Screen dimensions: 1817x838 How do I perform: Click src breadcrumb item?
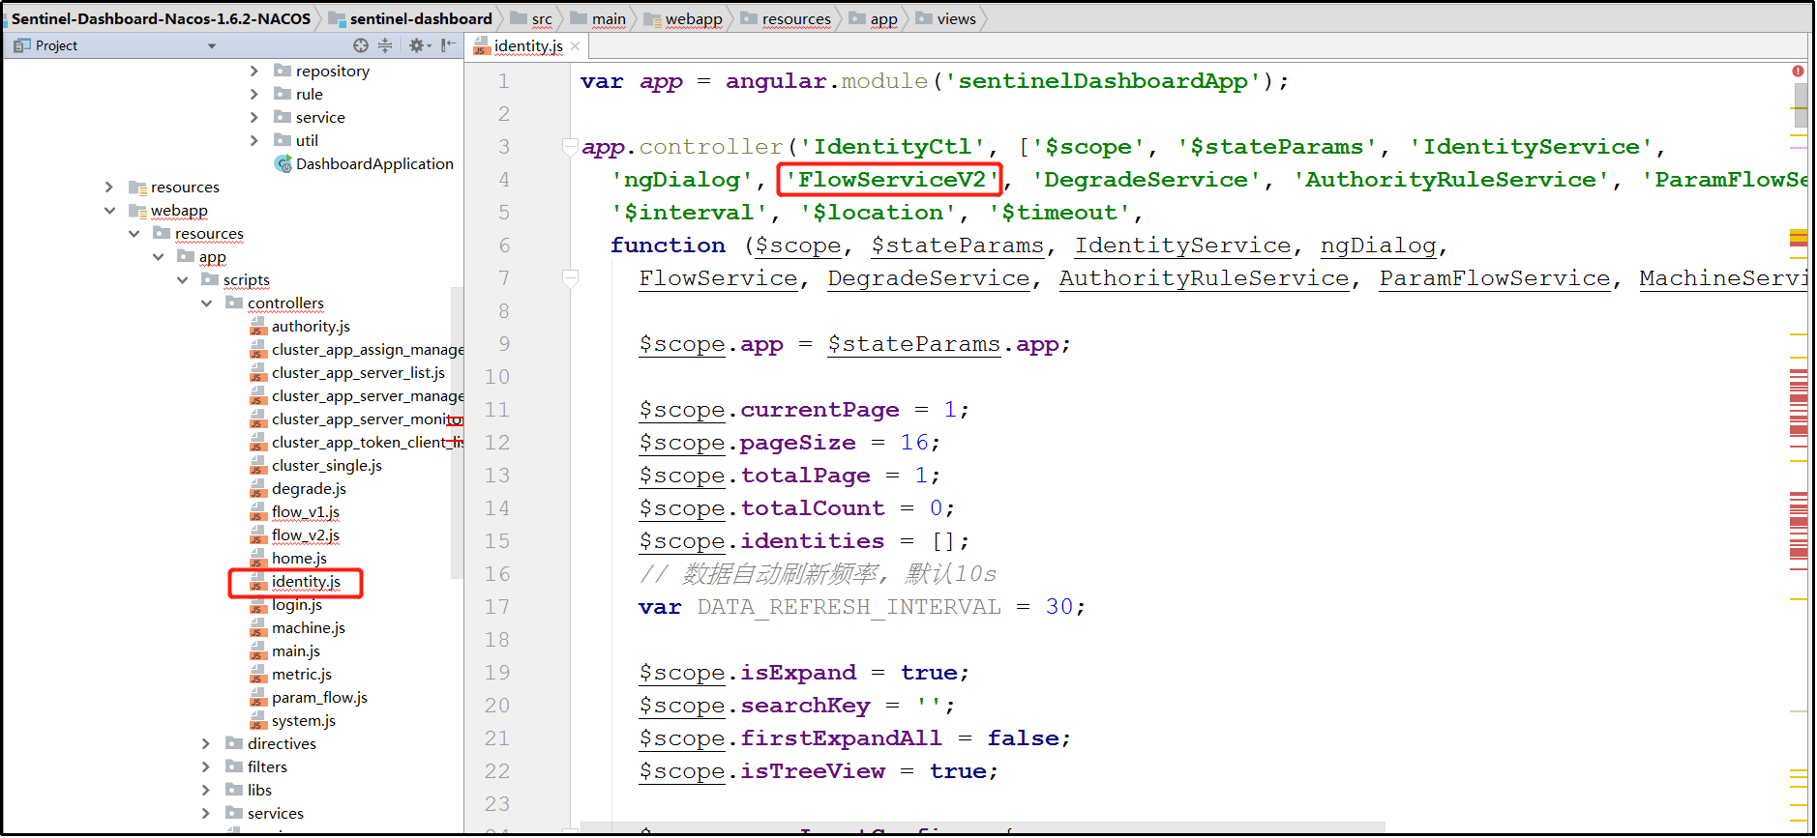[532, 18]
